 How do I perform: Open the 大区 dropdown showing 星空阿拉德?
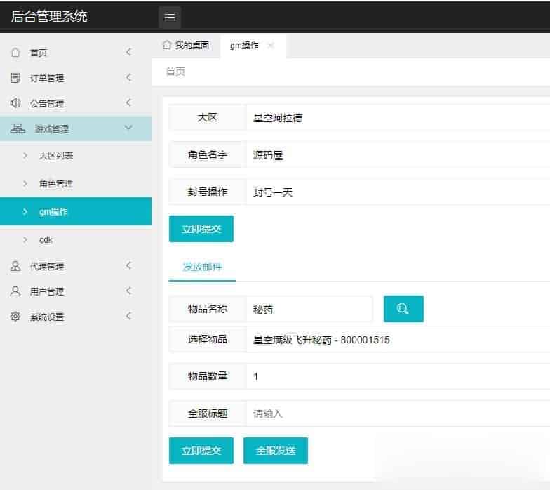click(398, 118)
